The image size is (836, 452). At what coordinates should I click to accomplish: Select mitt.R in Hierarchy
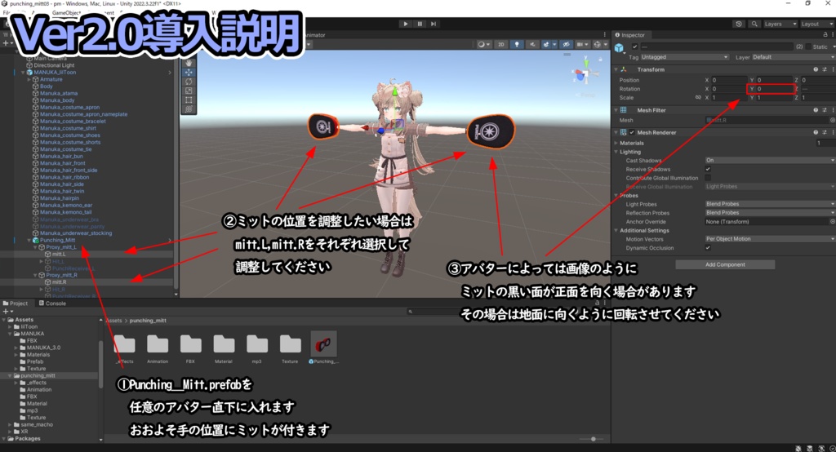click(x=59, y=282)
